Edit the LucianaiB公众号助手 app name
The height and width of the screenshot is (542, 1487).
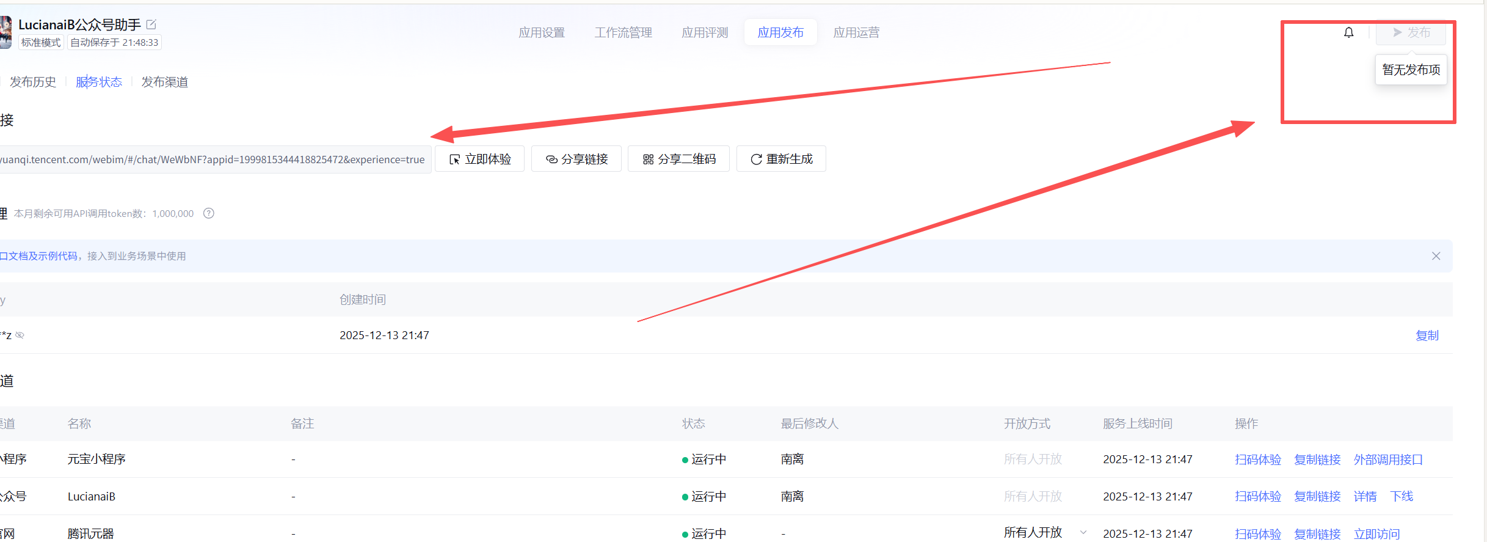[151, 24]
